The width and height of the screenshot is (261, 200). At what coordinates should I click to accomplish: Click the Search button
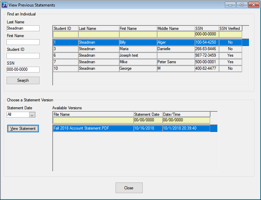click(23, 80)
